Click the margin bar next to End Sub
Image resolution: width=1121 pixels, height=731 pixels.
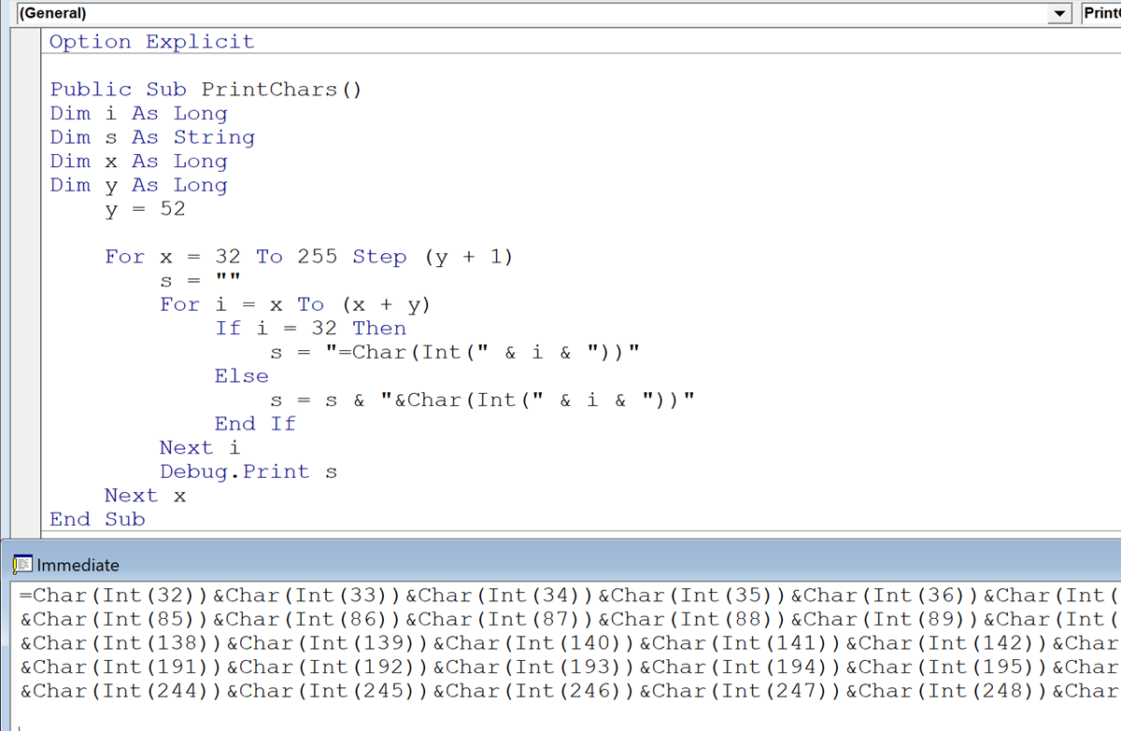[x=23, y=519]
